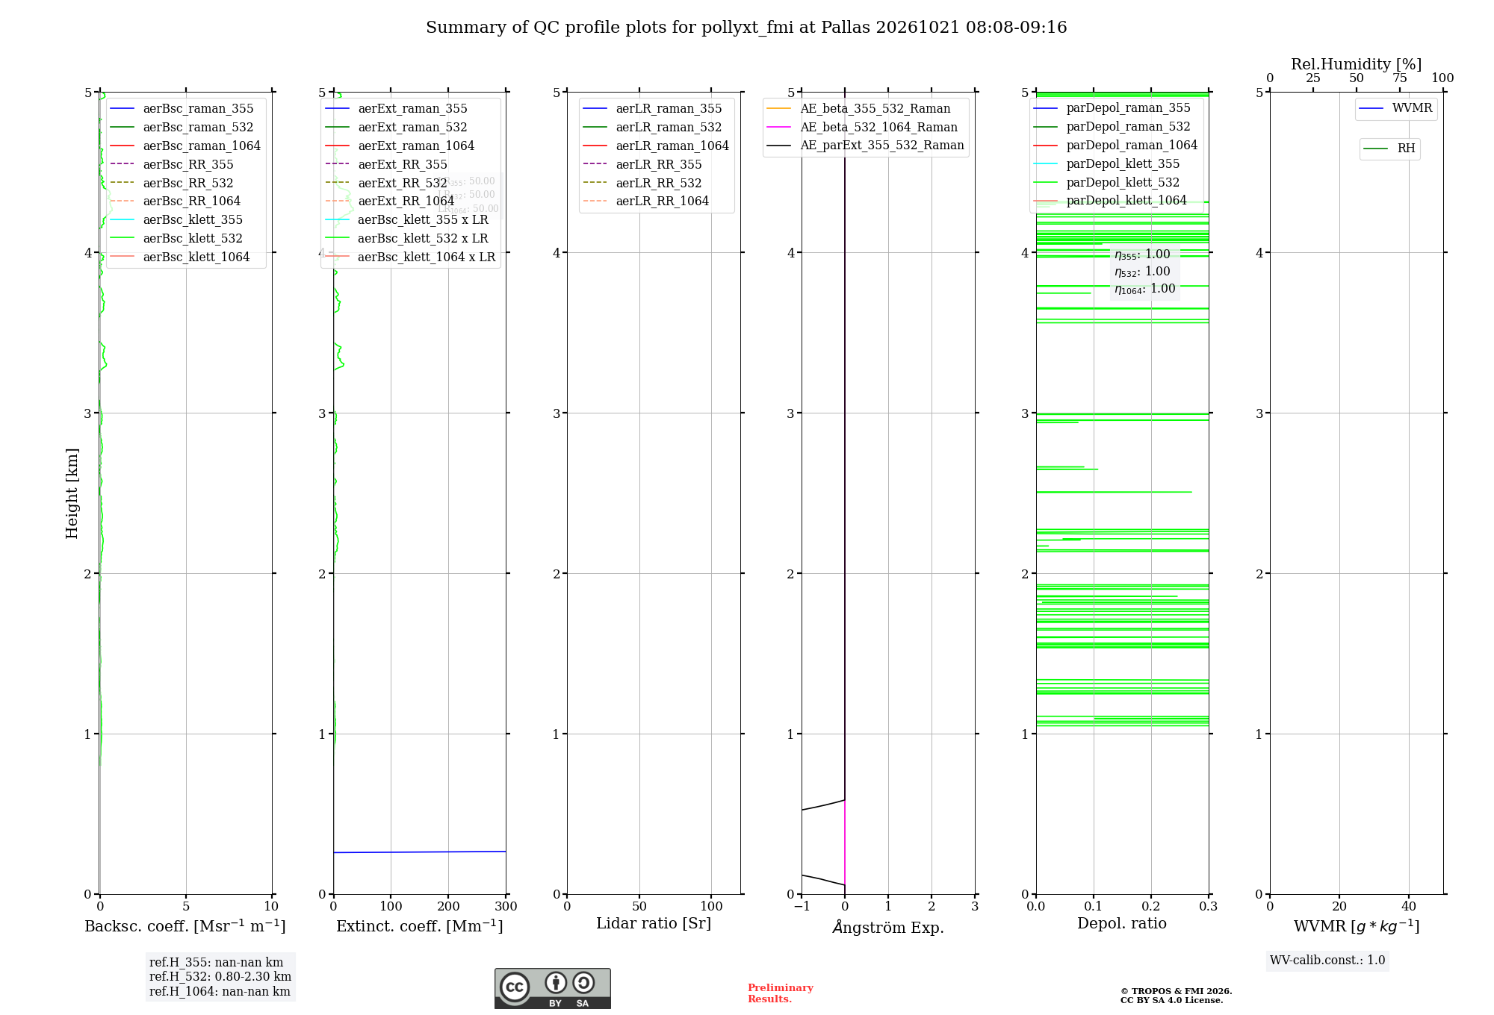The height and width of the screenshot is (1015, 1494).
Task: Click the 'Depol. ratio' axis label
Action: pyautogui.click(x=1122, y=923)
